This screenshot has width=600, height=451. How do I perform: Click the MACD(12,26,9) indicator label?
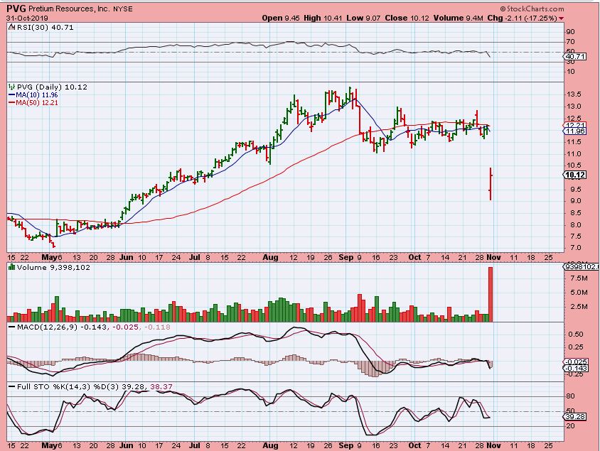[47, 327]
